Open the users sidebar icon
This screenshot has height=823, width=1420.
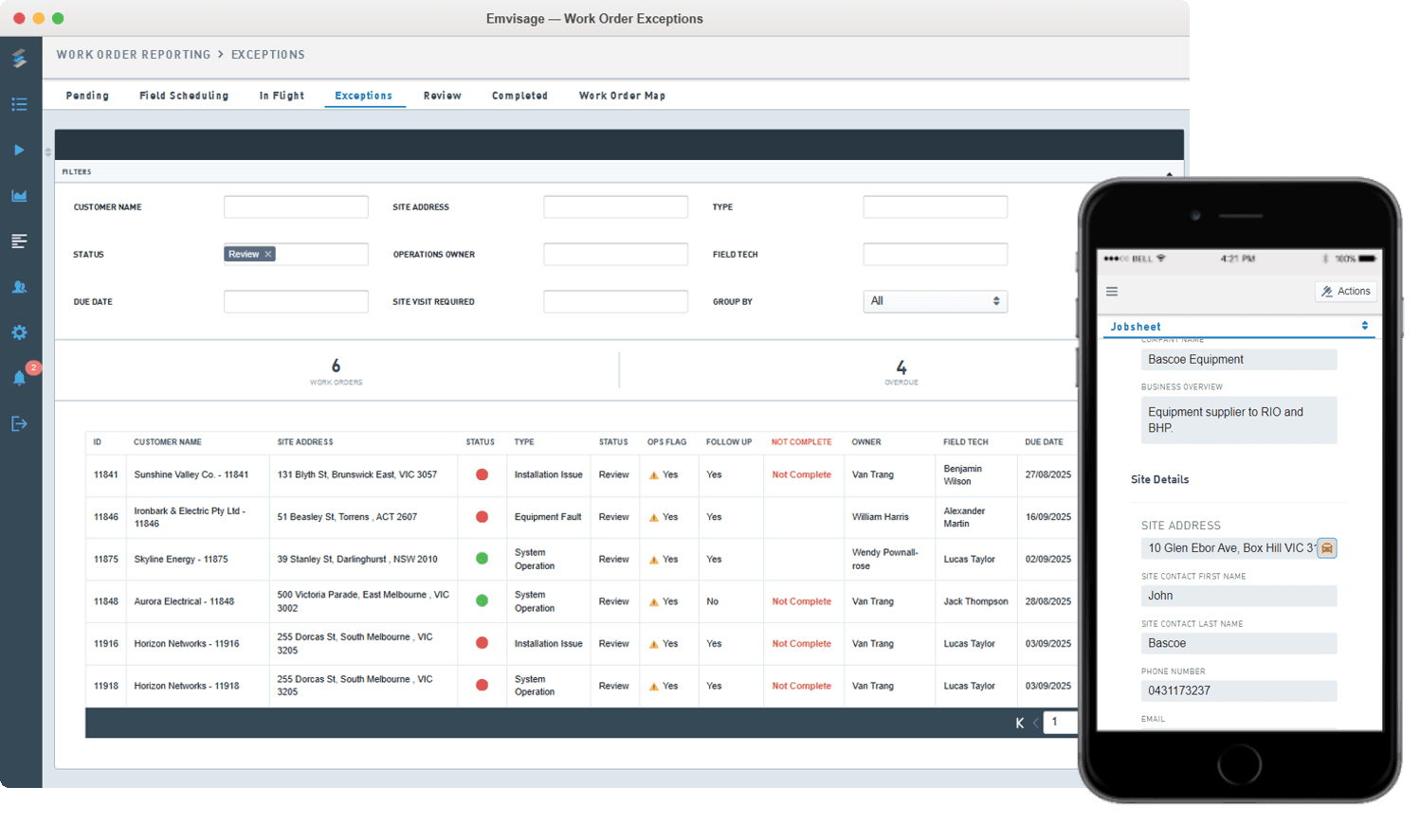point(19,286)
